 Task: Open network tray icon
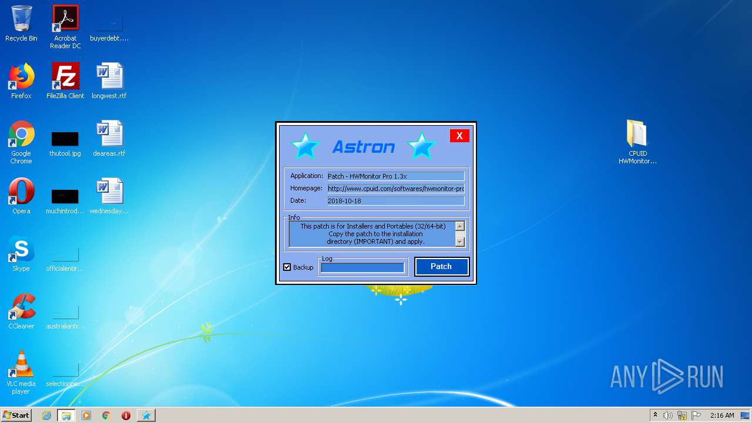click(682, 415)
